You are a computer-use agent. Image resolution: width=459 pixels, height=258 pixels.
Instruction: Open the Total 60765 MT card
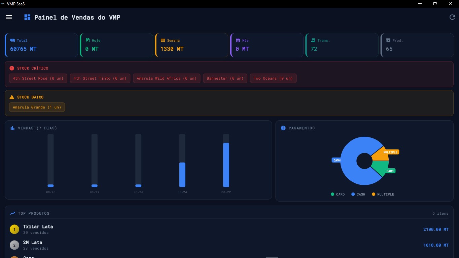click(x=41, y=45)
